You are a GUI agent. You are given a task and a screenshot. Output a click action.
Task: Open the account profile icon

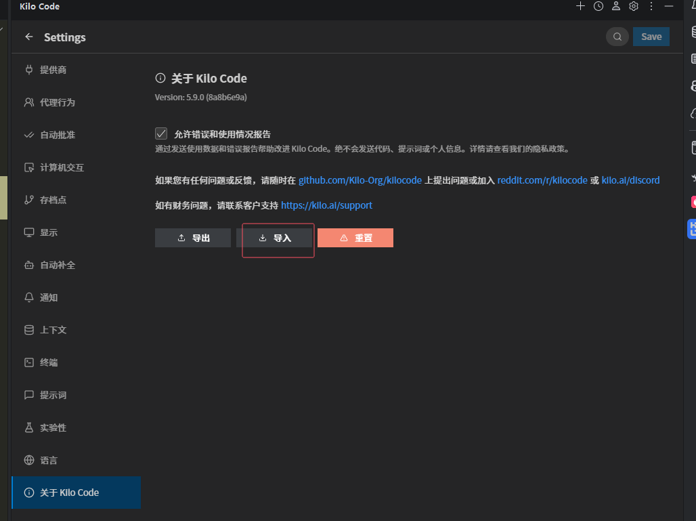click(x=615, y=6)
